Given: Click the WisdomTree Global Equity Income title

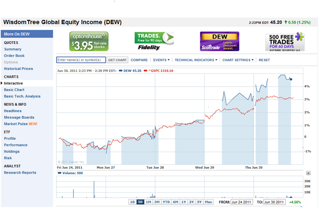Looking at the screenshot, I should [62, 22].
